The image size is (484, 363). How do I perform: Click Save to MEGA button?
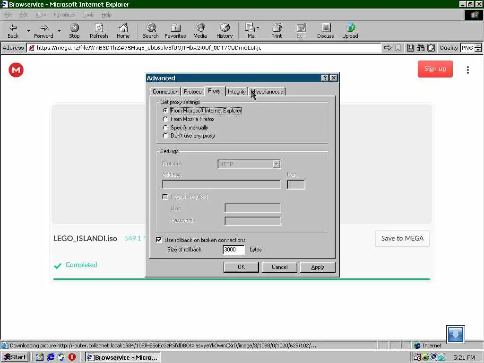click(402, 238)
